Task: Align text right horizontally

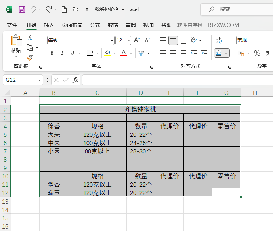Action: 183,53
